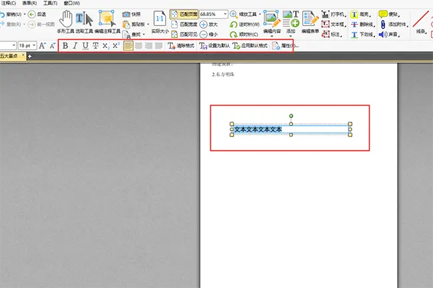Align text left
The width and height of the screenshot is (433, 288).
pos(129,46)
